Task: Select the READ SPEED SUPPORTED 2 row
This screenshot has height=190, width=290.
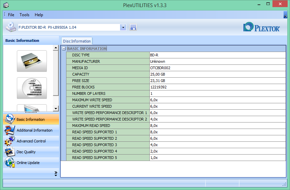Action: (176, 138)
